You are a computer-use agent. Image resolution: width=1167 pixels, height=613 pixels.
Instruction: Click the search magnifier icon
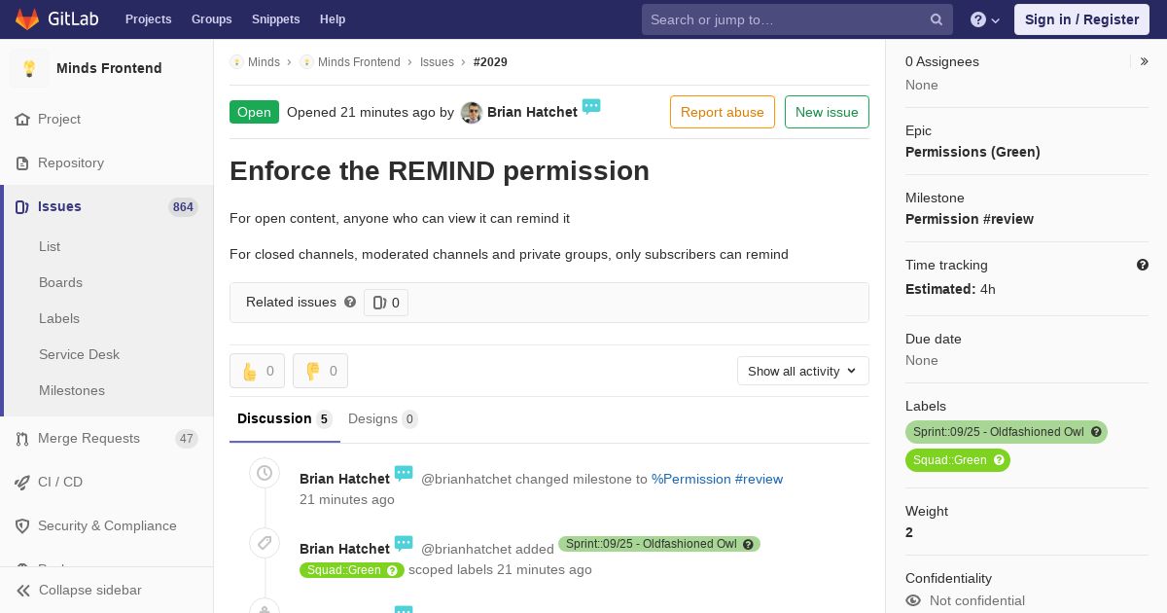(x=937, y=19)
